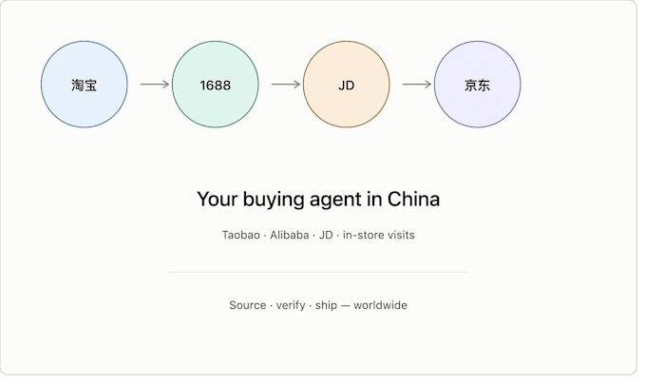Click "in-store visits" in the subtitle
The width and height of the screenshot is (646, 384).
pos(379,235)
